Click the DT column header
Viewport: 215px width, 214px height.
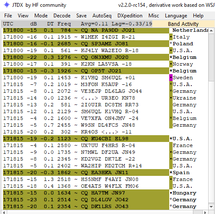(x=50, y=24)
